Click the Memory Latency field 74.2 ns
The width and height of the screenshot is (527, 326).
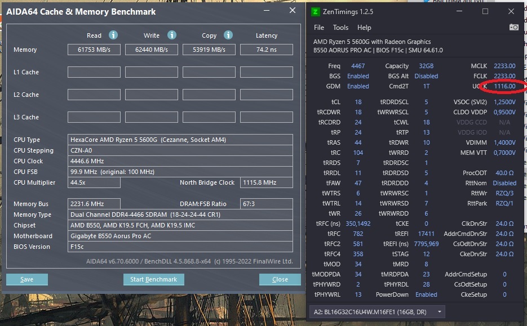[x=267, y=50]
